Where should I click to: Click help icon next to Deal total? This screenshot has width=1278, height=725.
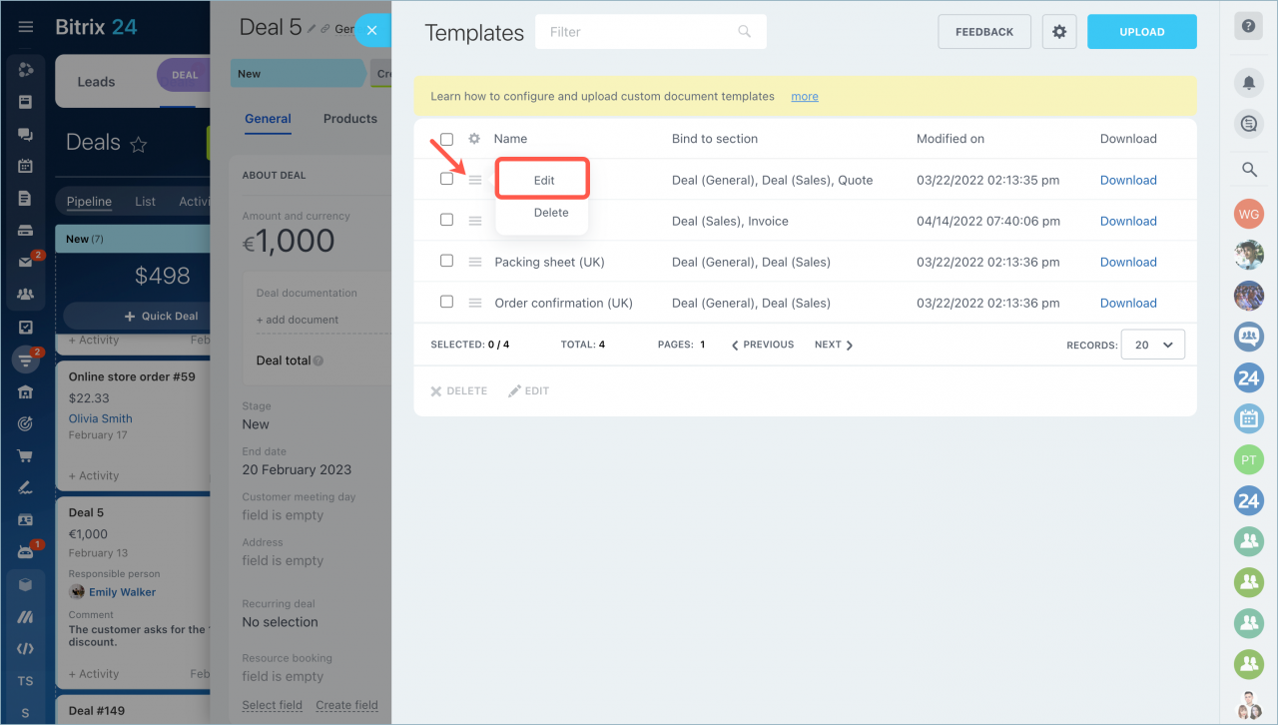pyautogui.click(x=319, y=361)
